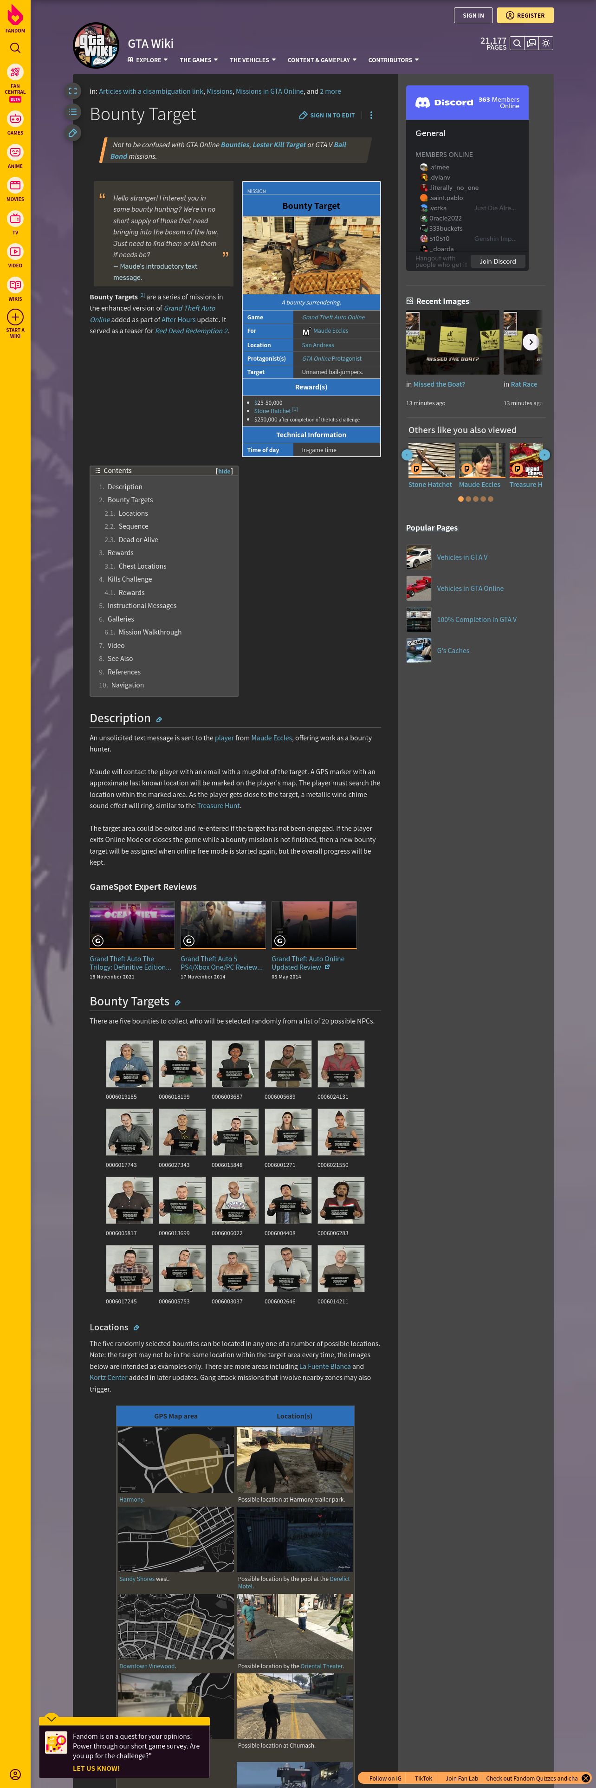Open The Vehicles dropdown menu

coord(253,60)
